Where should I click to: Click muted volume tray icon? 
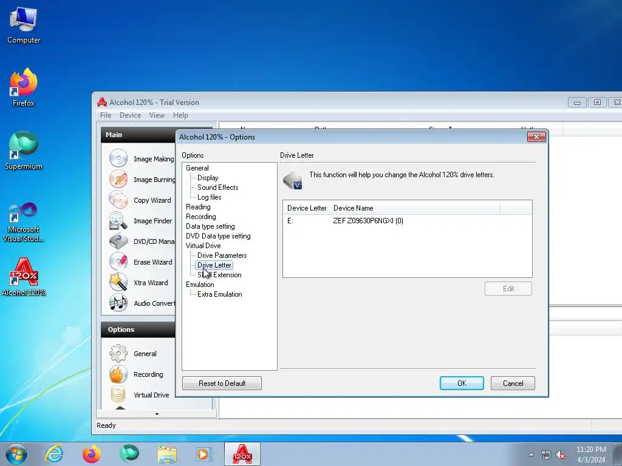tap(561, 454)
